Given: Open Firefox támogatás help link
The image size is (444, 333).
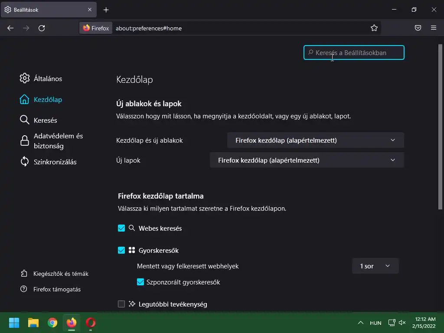Looking at the screenshot, I should pyautogui.click(x=57, y=289).
